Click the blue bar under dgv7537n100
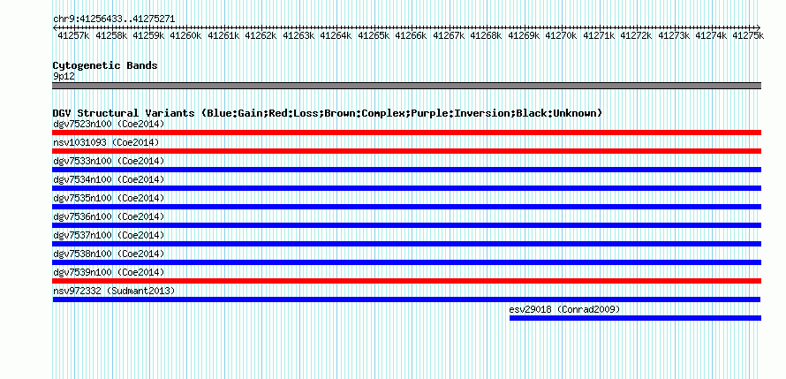 tap(406, 244)
